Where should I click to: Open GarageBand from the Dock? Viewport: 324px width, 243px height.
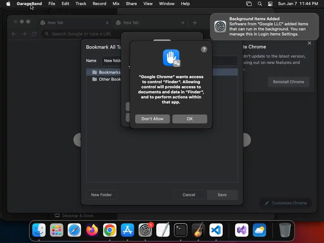(x=198, y=230)
